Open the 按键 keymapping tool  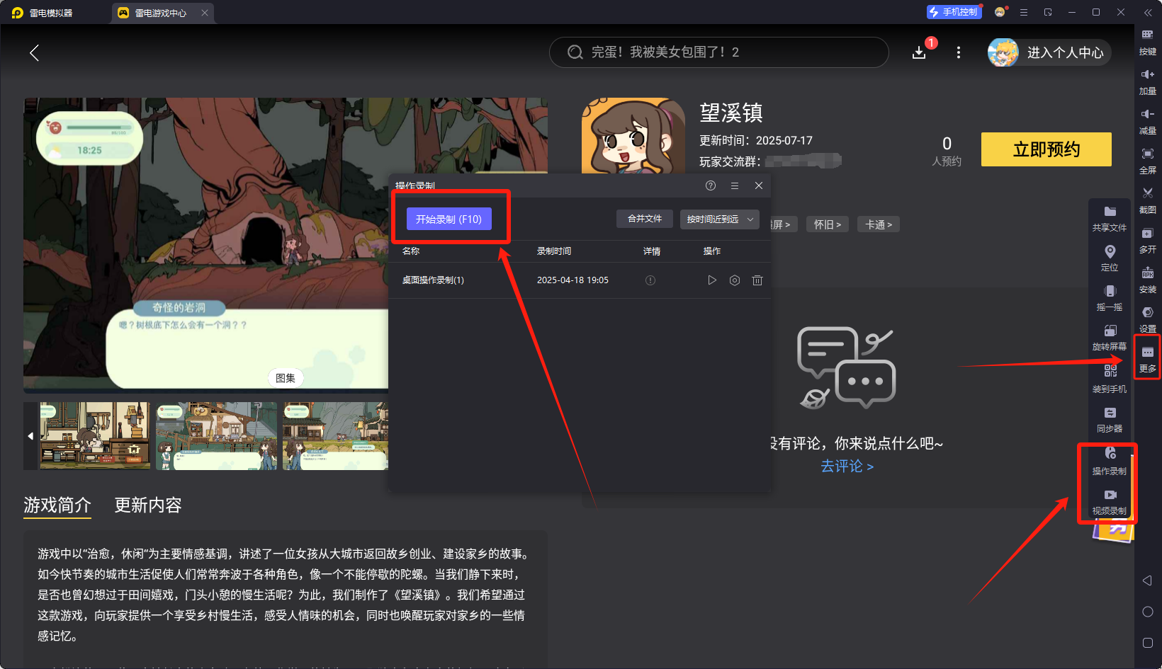click(x=1148, y=42)
